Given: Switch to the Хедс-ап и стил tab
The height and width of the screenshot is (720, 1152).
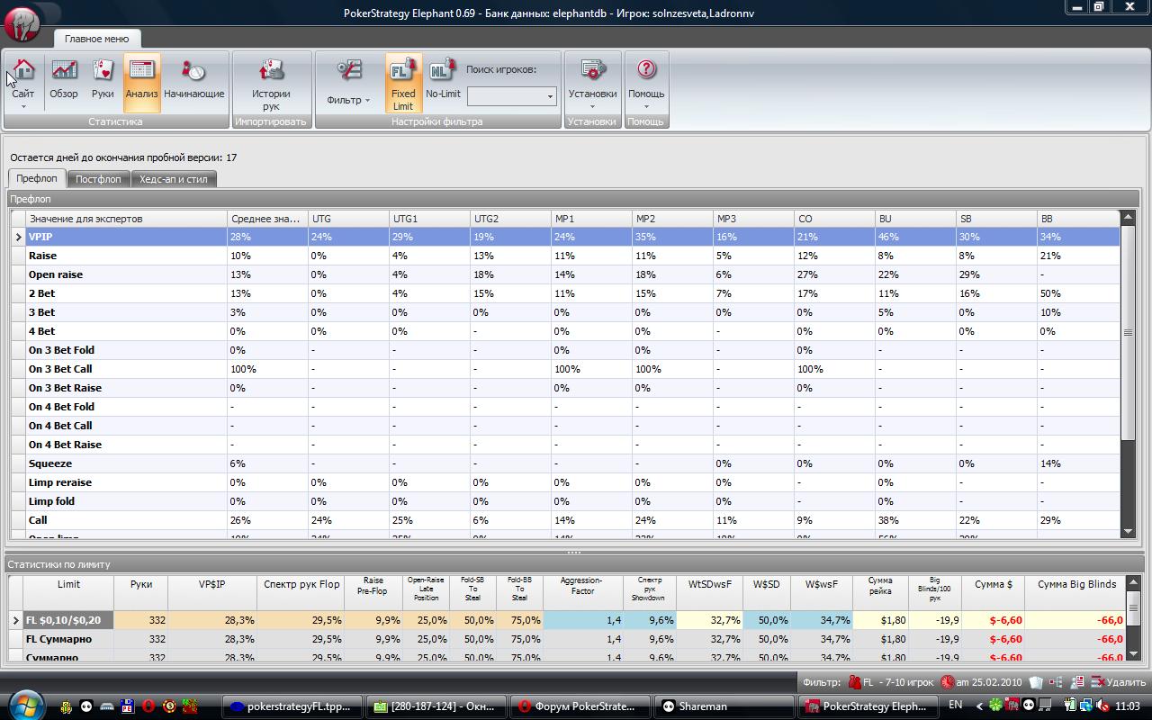Looking at the screenshot, I should 174,179.
